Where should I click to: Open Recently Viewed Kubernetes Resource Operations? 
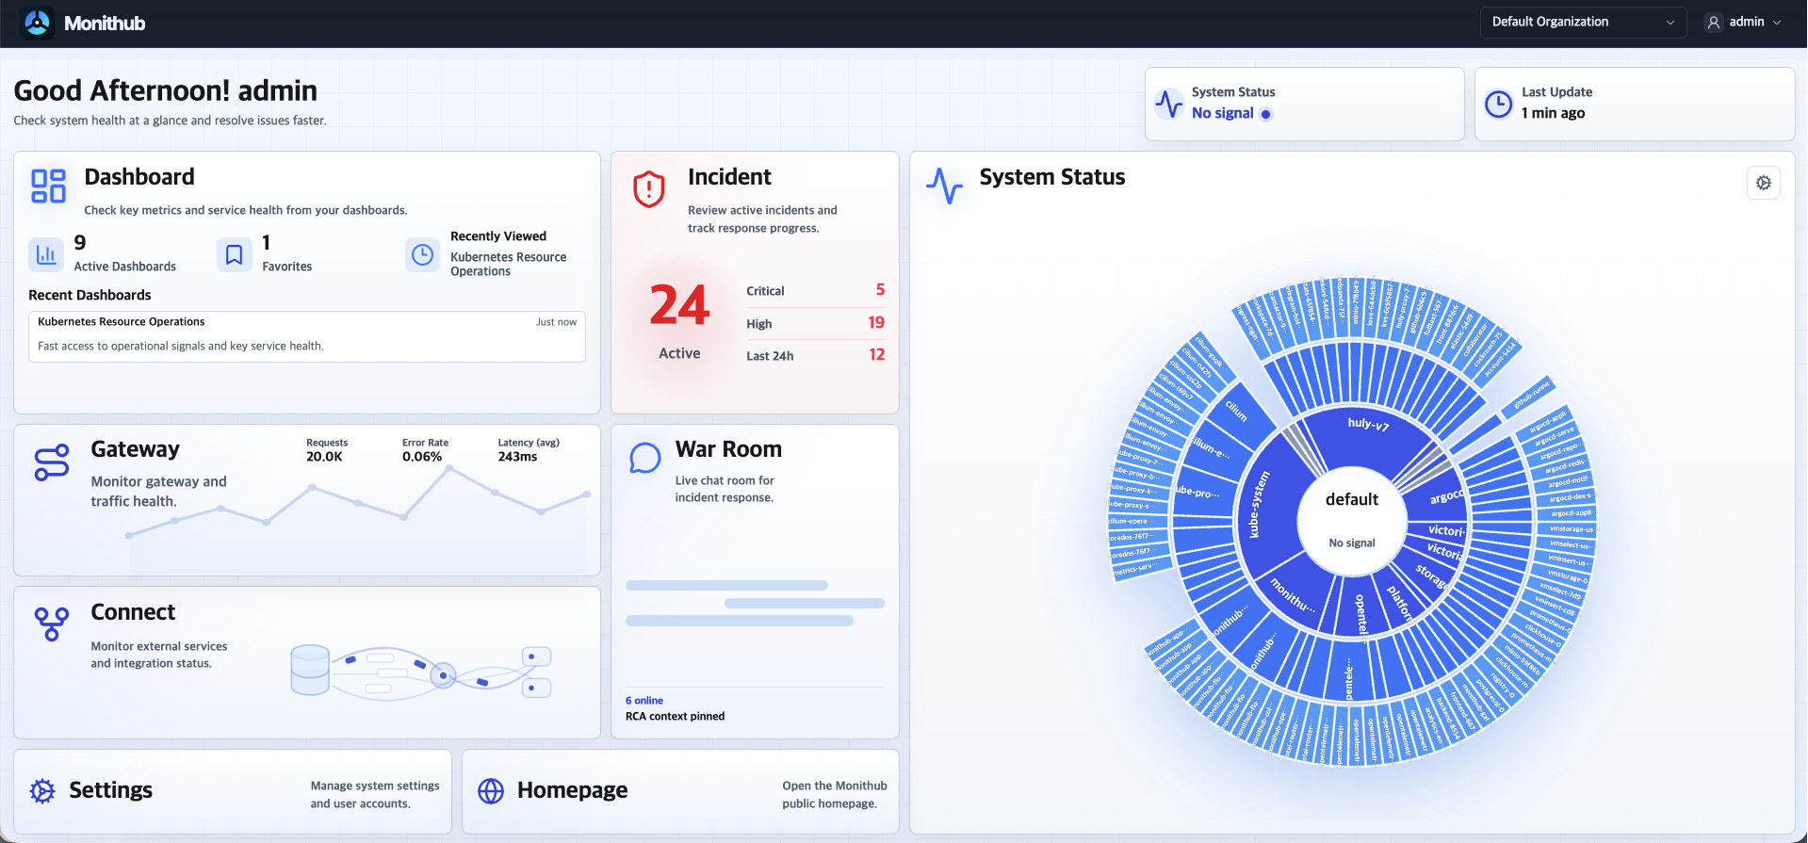pyautogui.click(x=509, y=264)
